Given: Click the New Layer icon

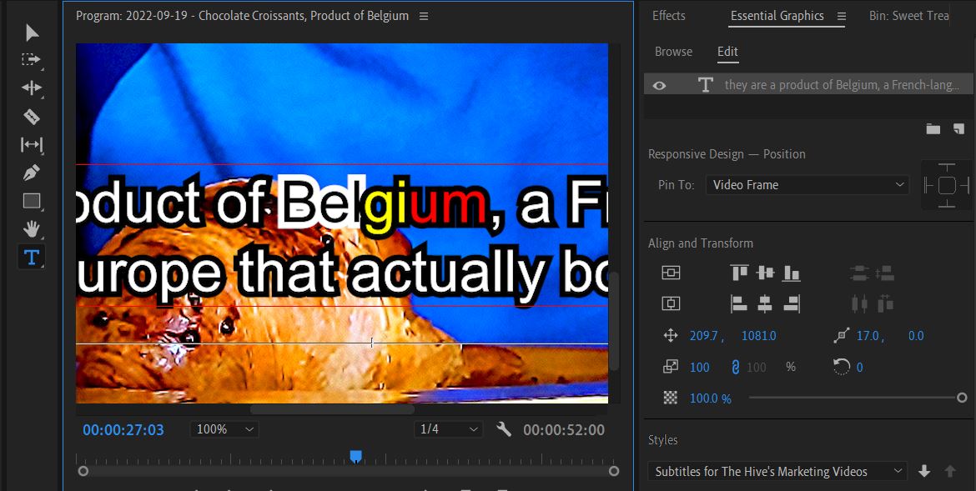Looking at the screenshot, I should 958,129.
